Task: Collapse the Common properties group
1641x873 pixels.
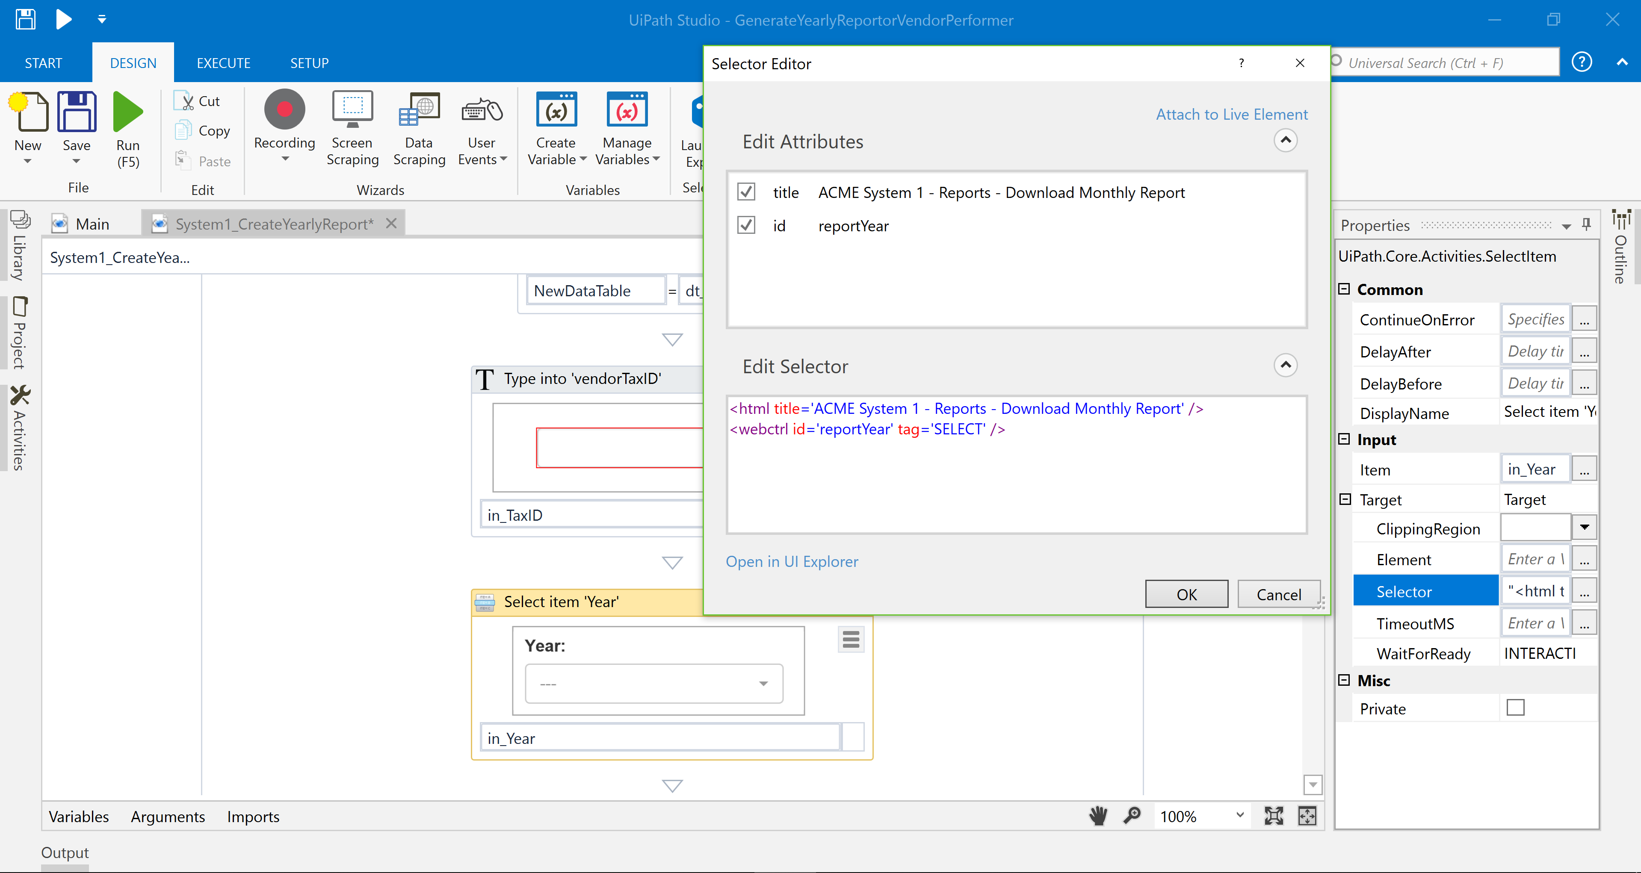Action: 1344,289
